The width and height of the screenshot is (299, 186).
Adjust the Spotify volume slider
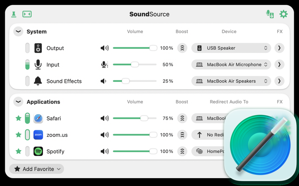pos(135,151)
